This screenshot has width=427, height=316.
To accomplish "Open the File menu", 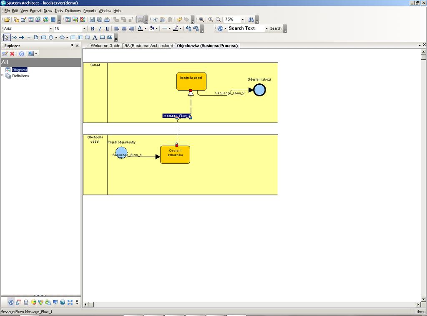I will click(x=7, y=10).
